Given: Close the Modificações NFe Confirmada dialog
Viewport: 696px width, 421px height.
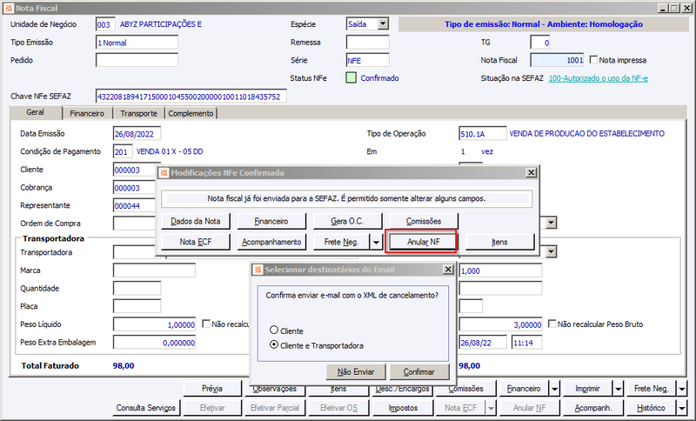Looking at the screenshot, I should 531,172.
